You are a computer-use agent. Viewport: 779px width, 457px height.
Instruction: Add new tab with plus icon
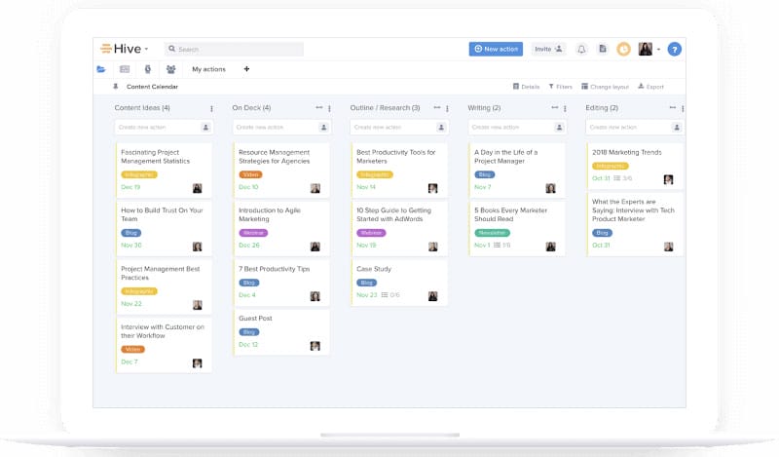coord(246,69)
